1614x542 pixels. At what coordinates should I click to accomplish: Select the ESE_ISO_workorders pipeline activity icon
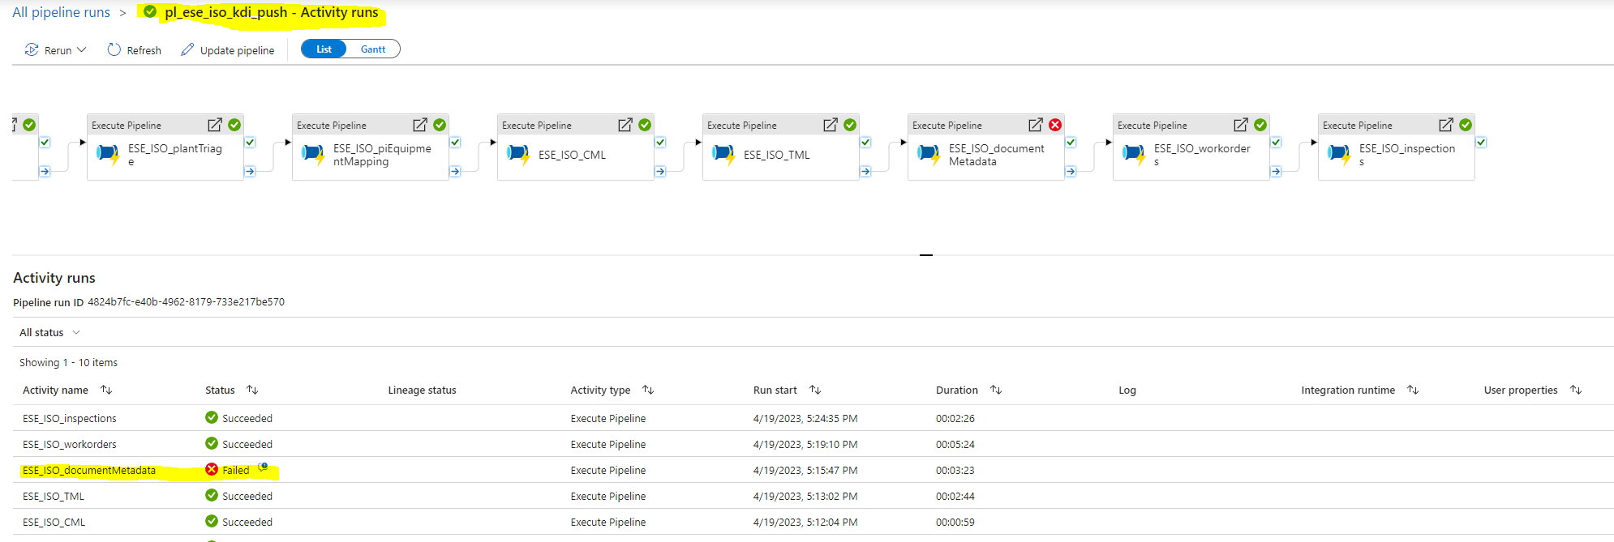click(x=1134, y=154)
